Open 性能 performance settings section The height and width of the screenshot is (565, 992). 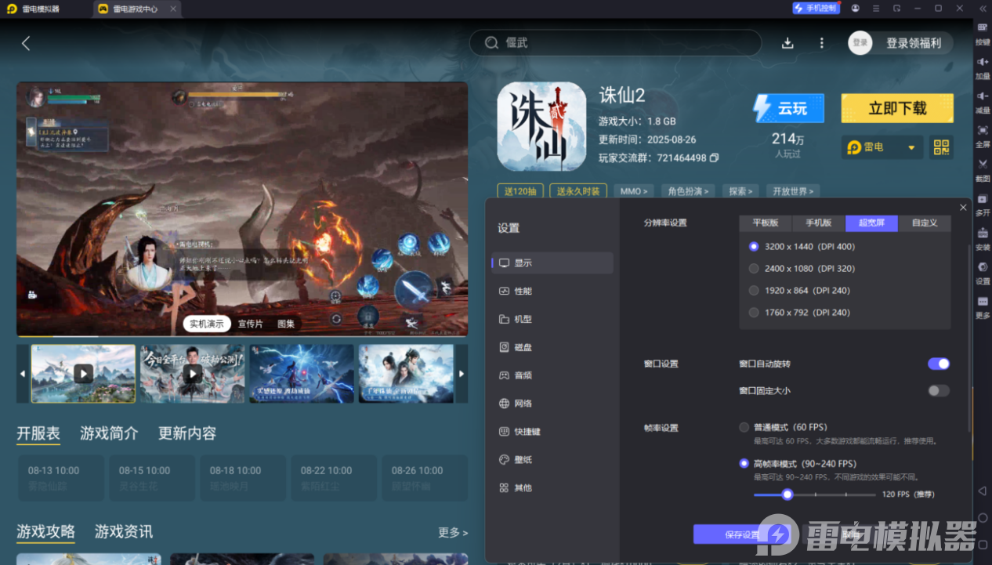[x=552, y=291]
